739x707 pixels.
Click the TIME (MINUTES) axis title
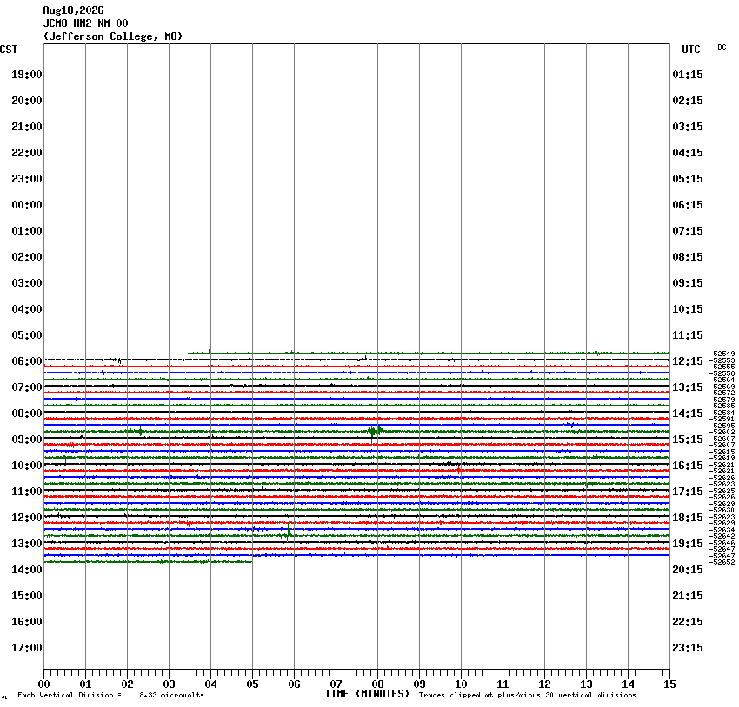tap(367, 694)
